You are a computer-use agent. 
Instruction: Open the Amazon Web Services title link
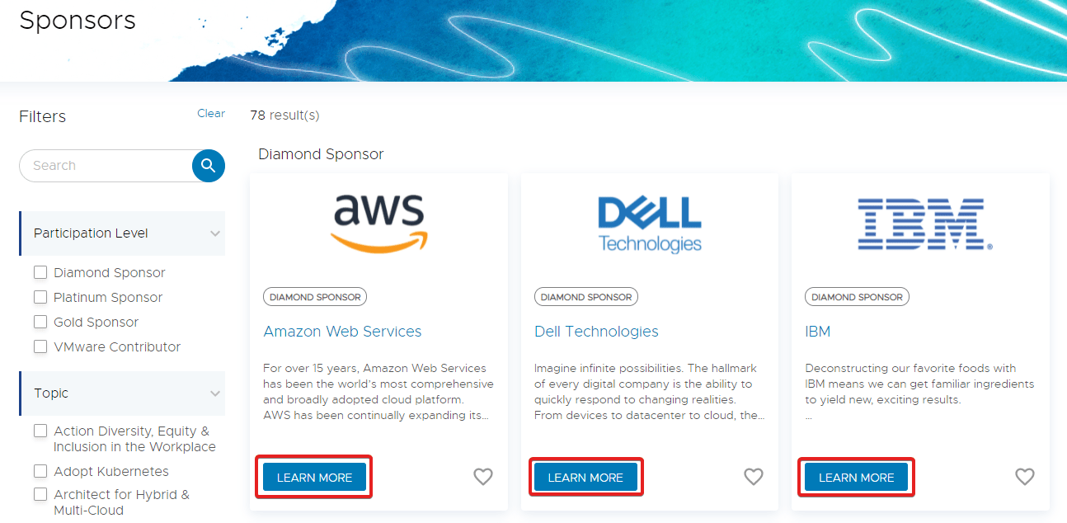point(342,332)
